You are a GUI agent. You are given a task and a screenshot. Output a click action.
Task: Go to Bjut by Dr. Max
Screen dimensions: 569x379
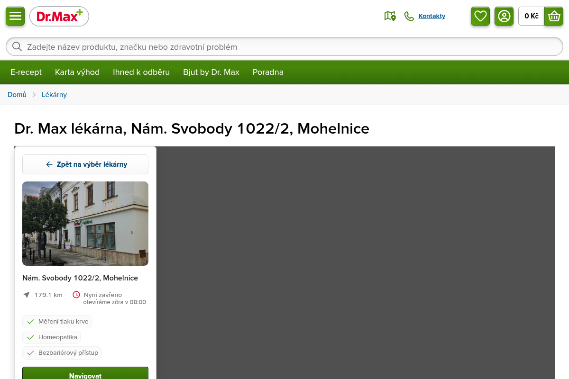tap(211, 72)
